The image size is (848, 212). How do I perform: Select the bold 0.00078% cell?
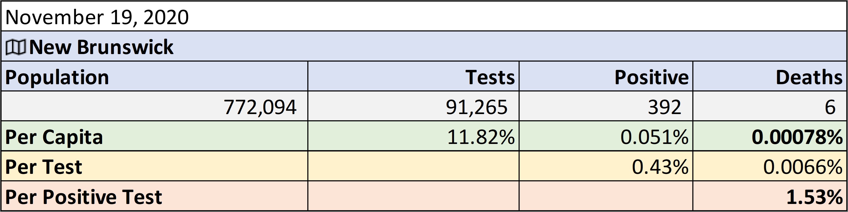(x=770, y=136)
